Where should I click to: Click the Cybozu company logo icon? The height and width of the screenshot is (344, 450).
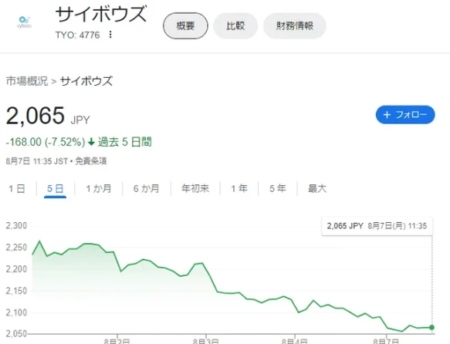tap(24, 22)
